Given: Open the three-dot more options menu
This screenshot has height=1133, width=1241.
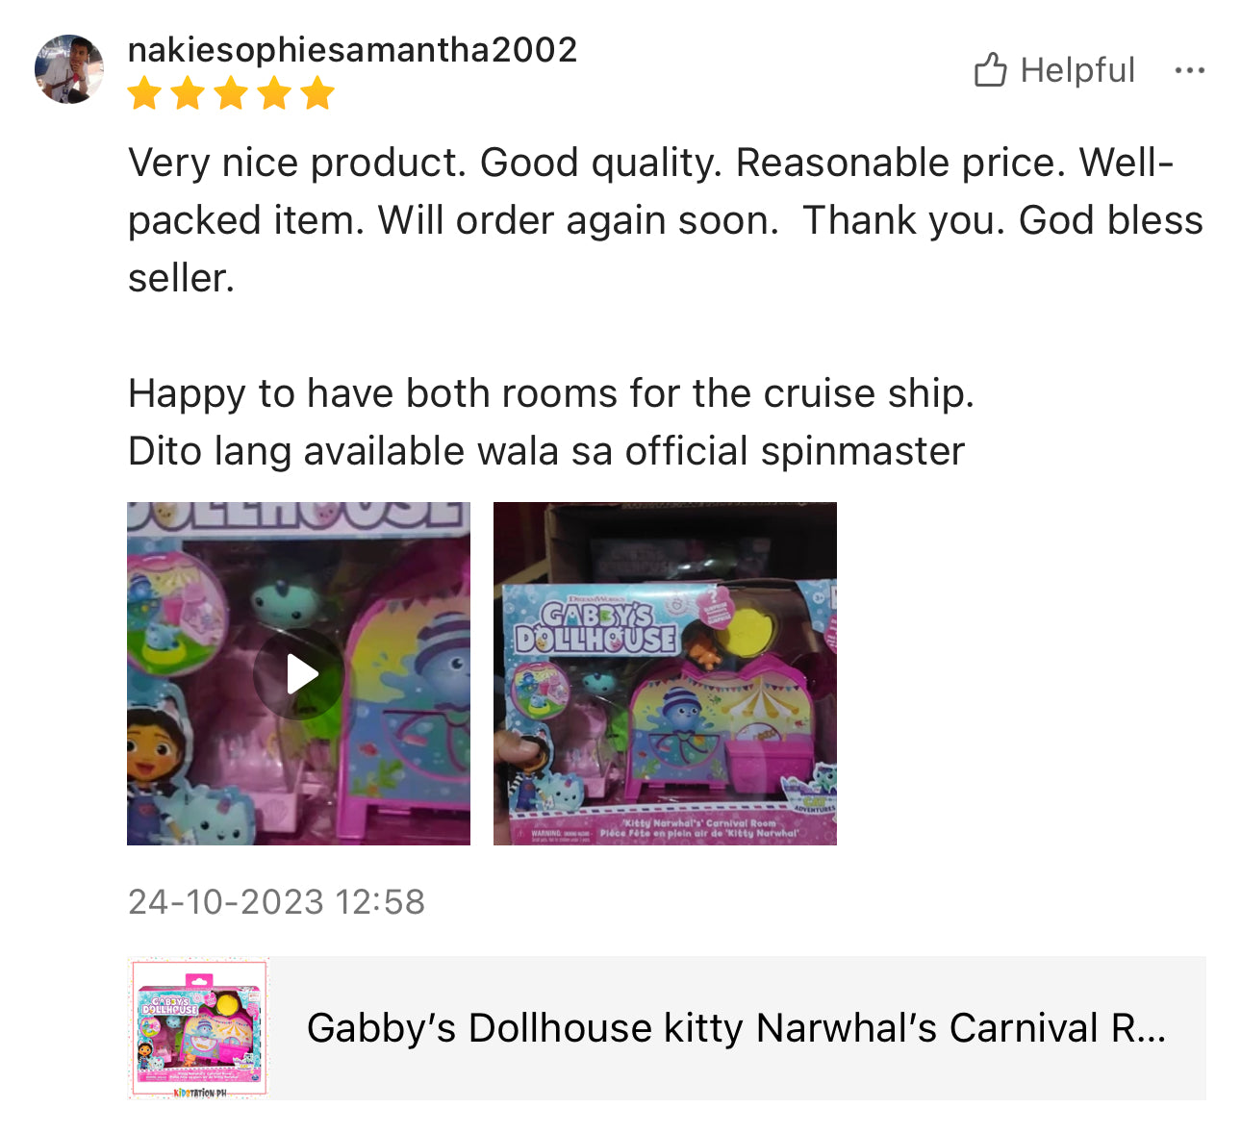Looking at the screenshot, I should [x=1189, y=70].
